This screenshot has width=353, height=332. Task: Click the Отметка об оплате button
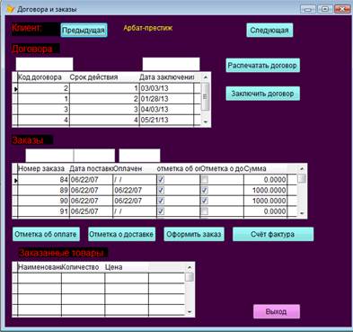[x=46, y=234]
